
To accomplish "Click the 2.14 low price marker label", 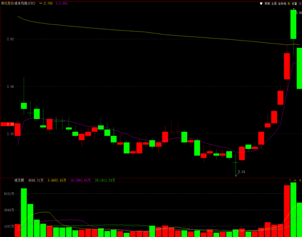I will [241, 172].
